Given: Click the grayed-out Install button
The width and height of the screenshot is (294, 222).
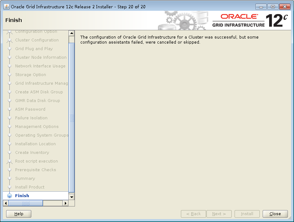Looking at the screenshot, I should [247, 214].
